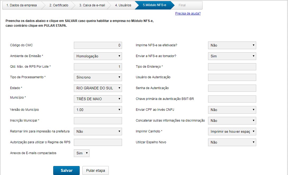Viewport: 288px width, 175px height.
Task: Select the Município dropdown
Action: 98,99
